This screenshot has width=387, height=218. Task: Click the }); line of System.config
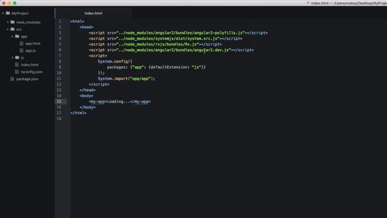tap(101, 73)
